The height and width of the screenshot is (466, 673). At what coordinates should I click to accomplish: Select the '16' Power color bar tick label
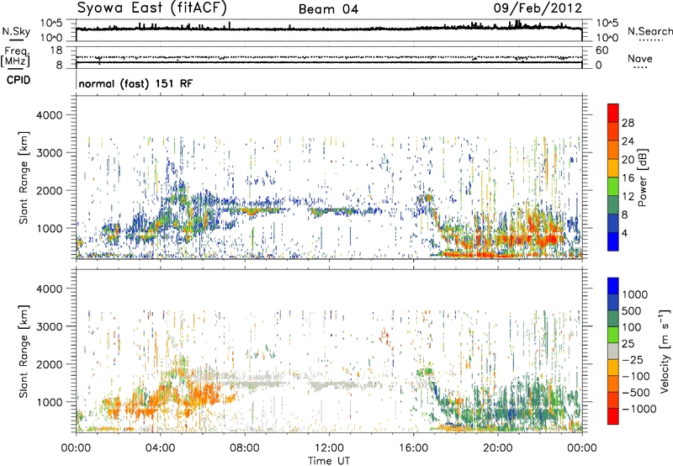628,178
